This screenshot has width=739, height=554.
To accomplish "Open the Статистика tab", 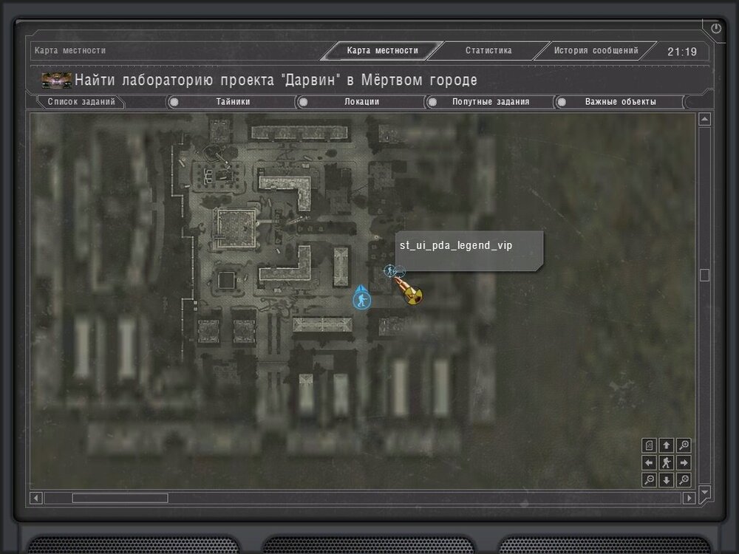I will click(x=488, y=50).
